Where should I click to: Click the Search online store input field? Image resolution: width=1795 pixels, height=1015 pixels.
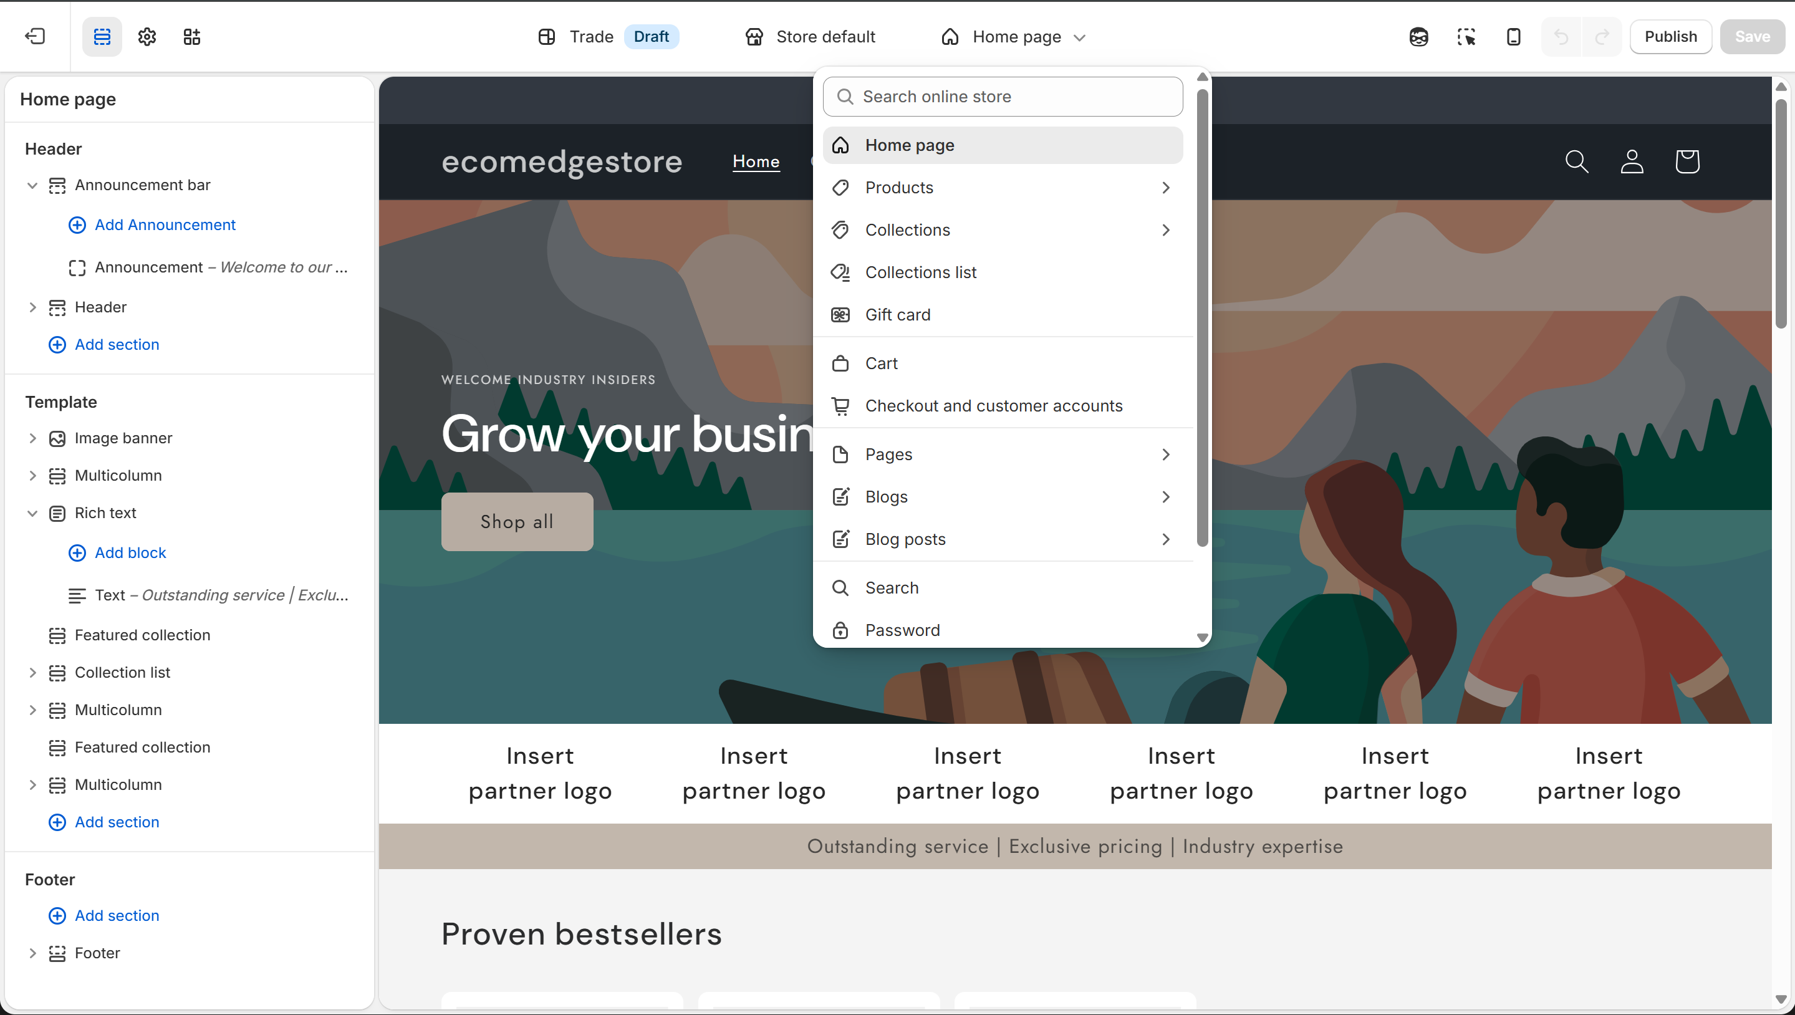pyautogui.click(x=1003, y=96)
